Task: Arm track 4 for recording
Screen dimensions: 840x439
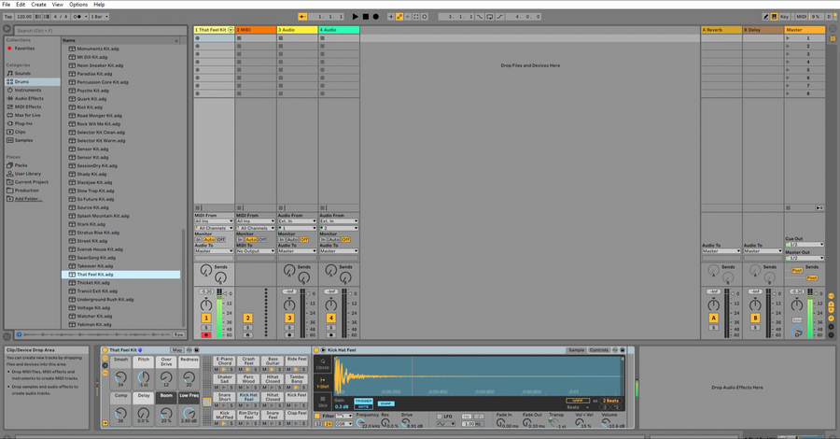Action: 331,335
